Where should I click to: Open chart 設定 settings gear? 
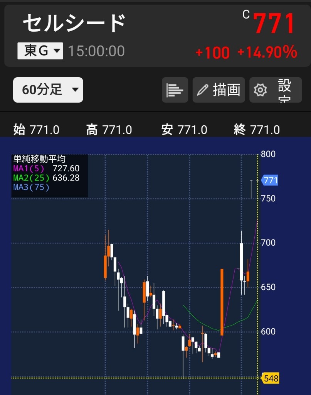click(276, 90)
